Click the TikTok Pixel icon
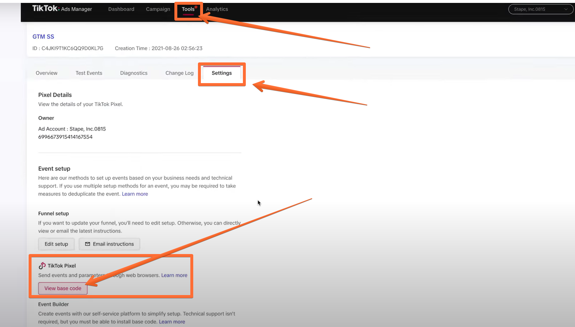The height and width of the screenshot is (327, 575). [42, 266]
